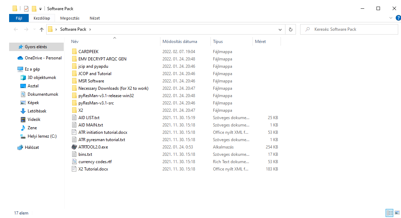Click the jcip and pyapdu folder icon
Screen dimensions: 401x218
74,66
